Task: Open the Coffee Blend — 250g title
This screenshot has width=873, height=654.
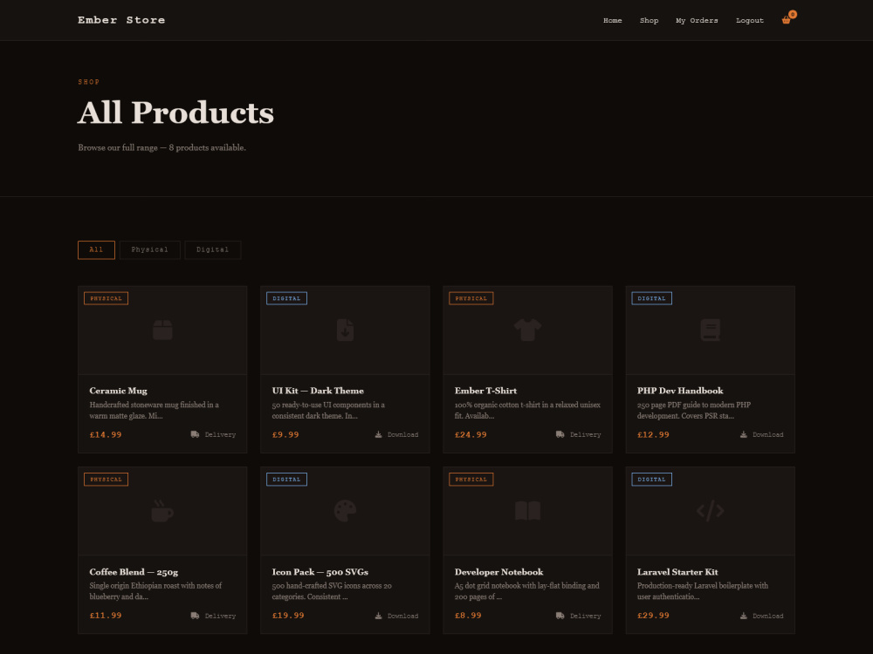Action: [134, 572]
